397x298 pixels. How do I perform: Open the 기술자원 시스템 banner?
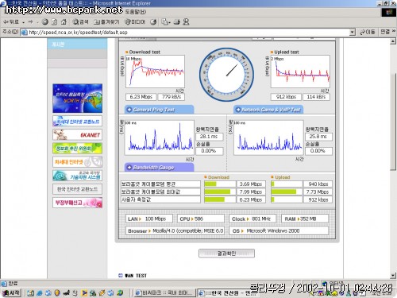(77, 176)
